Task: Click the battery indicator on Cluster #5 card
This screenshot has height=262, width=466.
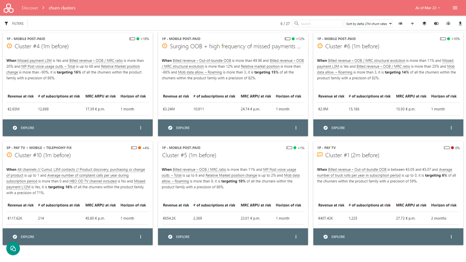Action: pos(289,148)
